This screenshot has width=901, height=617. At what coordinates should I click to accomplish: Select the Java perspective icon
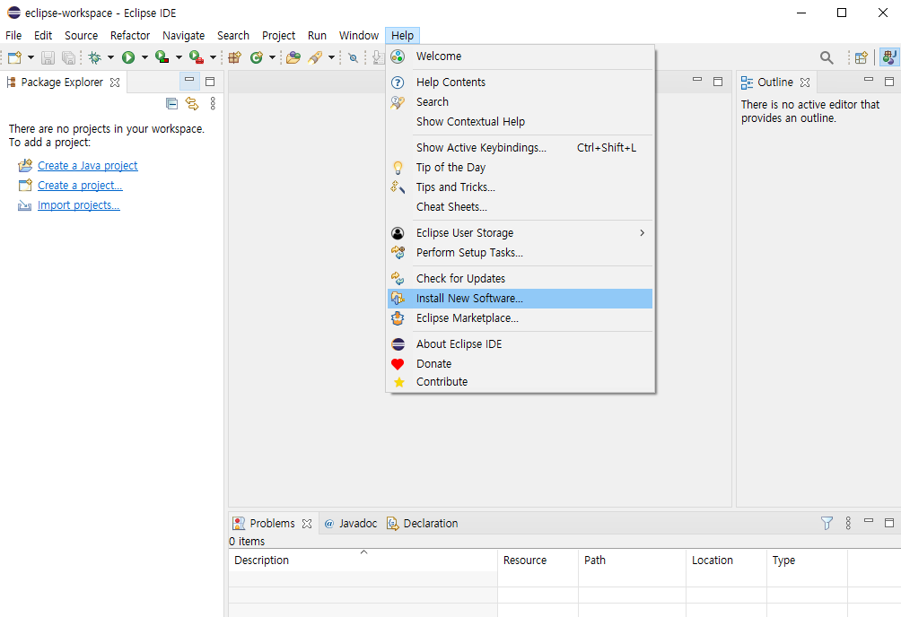coord(889,56)
